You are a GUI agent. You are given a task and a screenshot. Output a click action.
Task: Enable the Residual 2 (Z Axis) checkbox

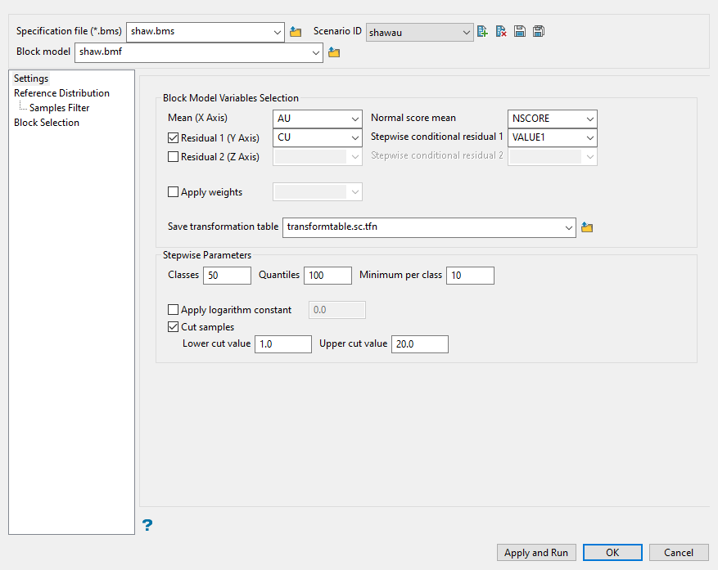point(173,157)
